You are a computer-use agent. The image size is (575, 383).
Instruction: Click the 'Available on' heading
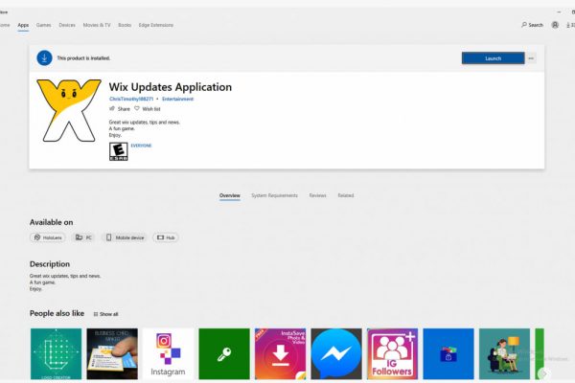click(x=52, y=222)
